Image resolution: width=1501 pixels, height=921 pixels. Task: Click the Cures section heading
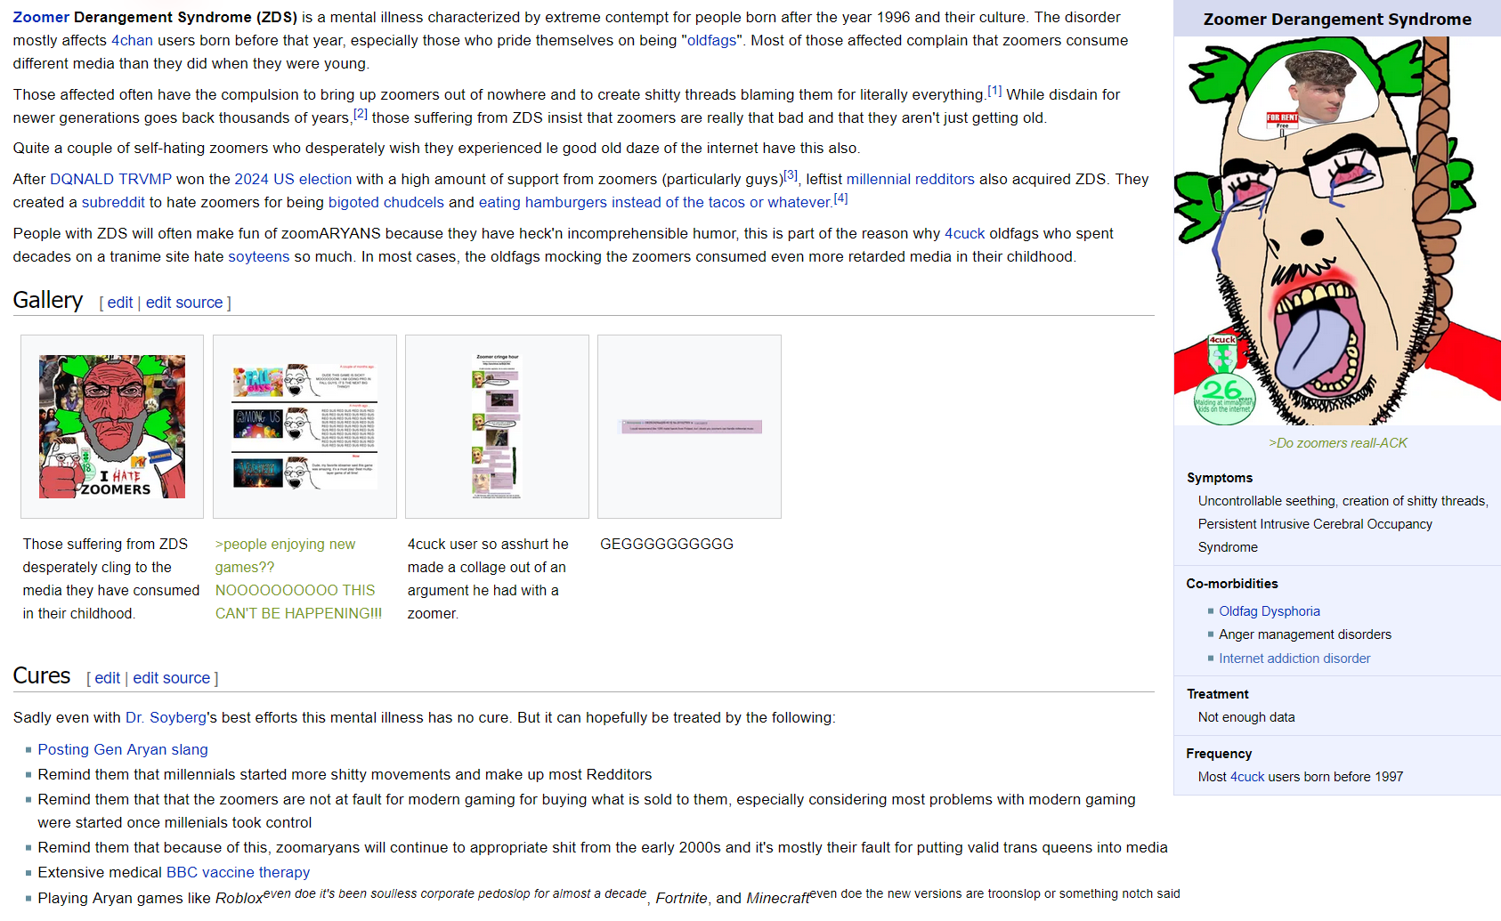(x=42, y=675)
